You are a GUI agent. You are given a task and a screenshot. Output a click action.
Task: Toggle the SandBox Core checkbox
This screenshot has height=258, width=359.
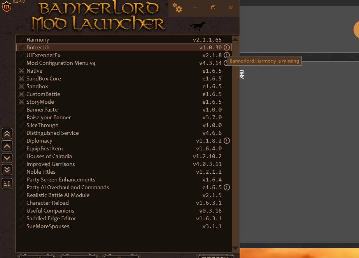[21, 78]
